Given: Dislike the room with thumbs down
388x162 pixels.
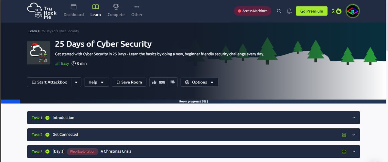Looking at the screenshot, I should (x=173, y=82).
